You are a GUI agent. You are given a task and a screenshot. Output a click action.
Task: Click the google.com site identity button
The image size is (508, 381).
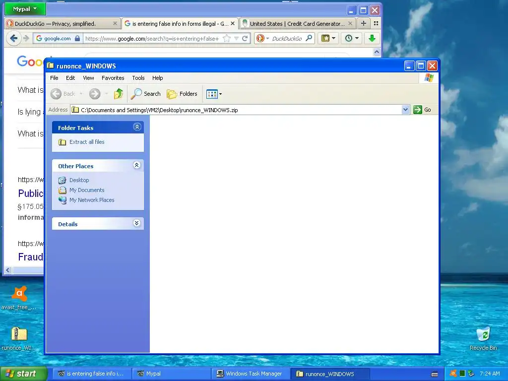[x=58, y=39]
